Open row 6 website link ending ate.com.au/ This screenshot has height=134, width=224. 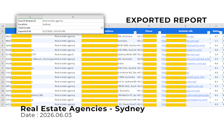tap(193, 54)
